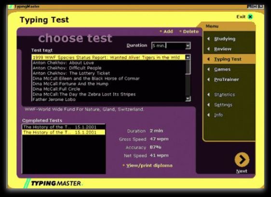Select Anton Chekhov: About Love
The width and height of the screenshot is (271, 197).
click(108, 62)
